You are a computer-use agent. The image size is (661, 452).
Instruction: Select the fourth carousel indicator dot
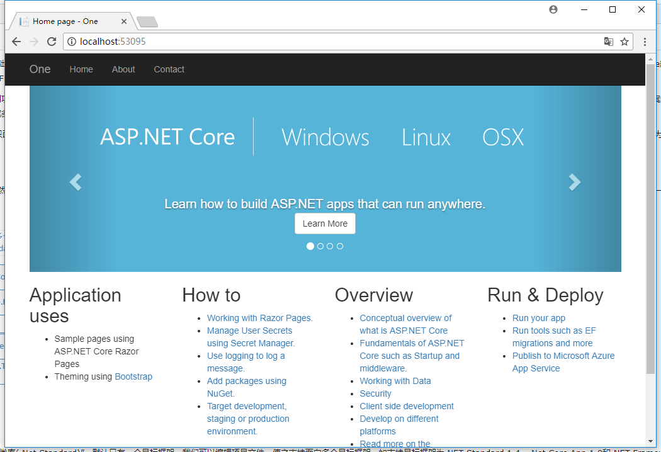tap(340, 246)
